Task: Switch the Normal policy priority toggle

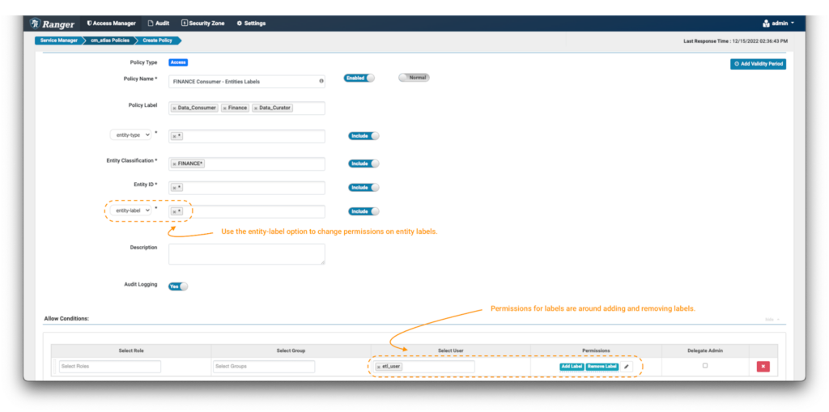Action: (414, 78)
